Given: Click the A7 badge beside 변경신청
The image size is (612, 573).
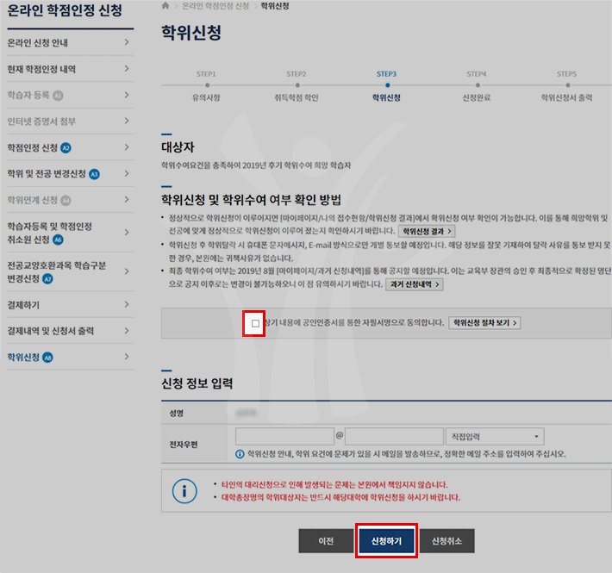Looking at the screenshot, I should pyautogui.click(x=48, y=279).
